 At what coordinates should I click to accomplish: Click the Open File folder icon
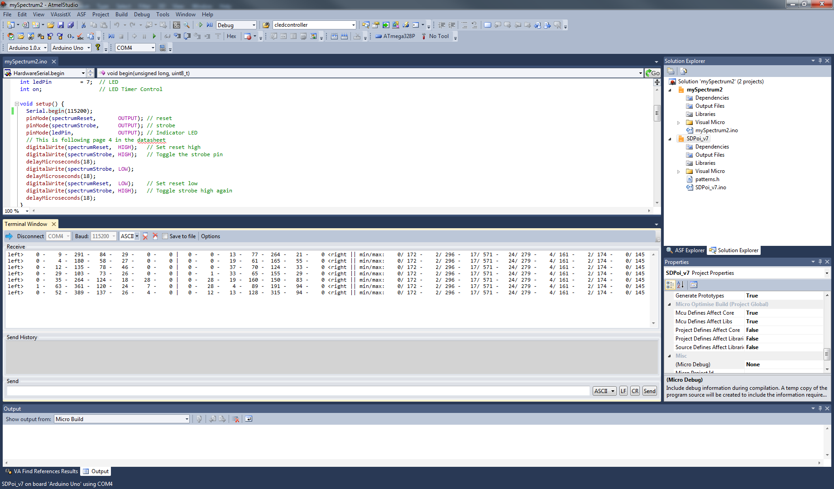pos(51,25)
